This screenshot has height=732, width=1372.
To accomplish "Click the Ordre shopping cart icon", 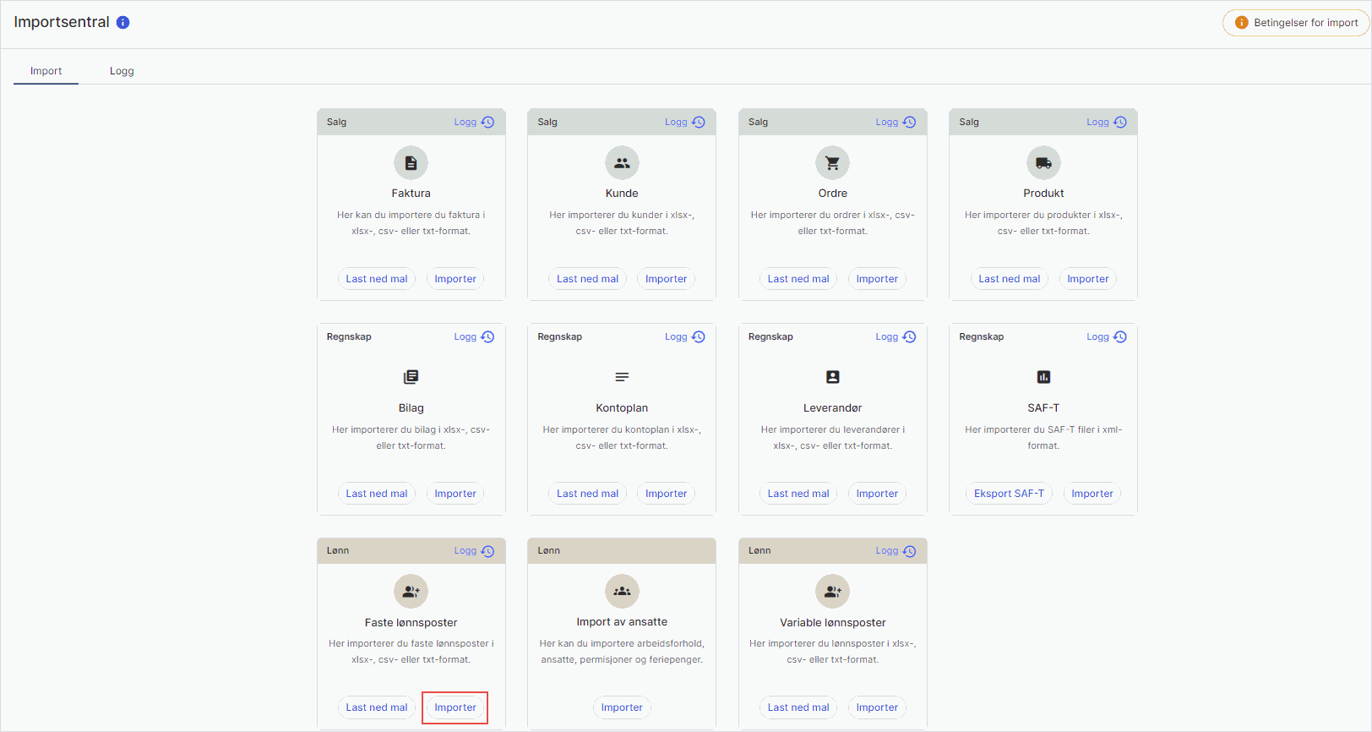I will (832, 163).
